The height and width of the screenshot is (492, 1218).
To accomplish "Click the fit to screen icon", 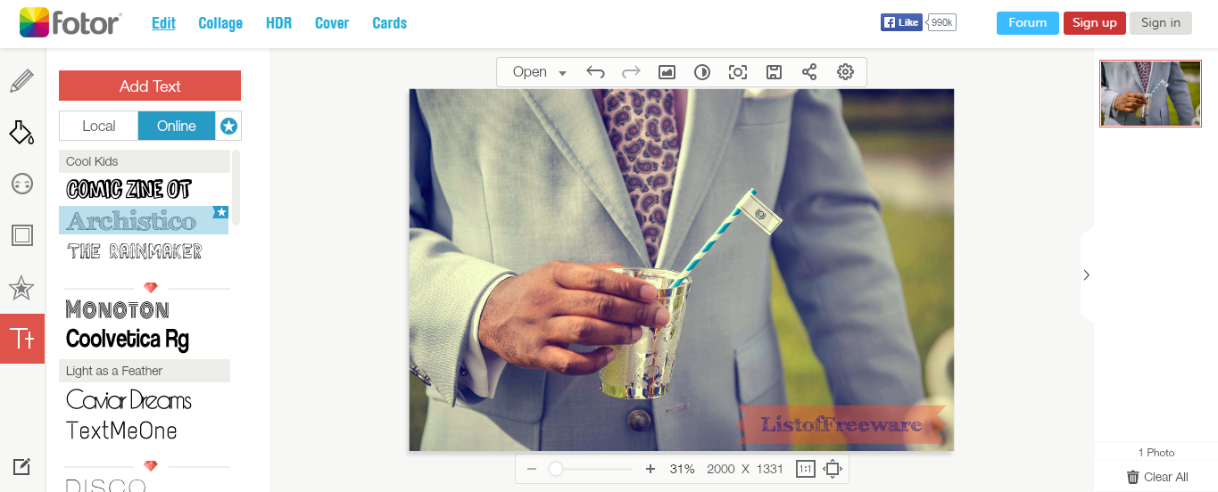I will tap(833, 469).
